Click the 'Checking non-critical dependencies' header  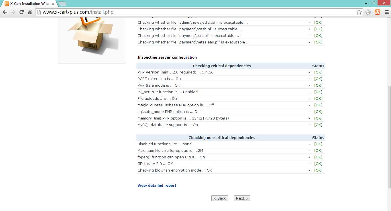(222, 138)
